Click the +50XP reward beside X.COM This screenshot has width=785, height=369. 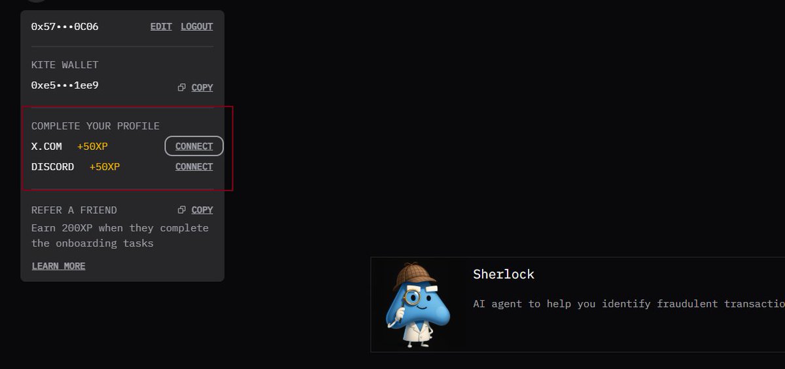[x=92, y=147]
